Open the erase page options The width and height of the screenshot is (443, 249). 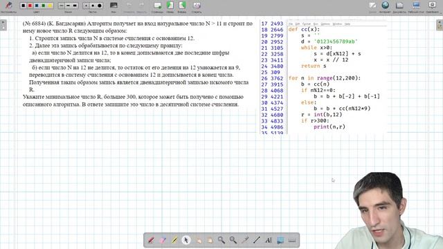(197, 6)
